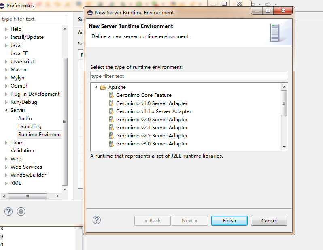Click the Eclipse icon in Preferences title bar
Image resolution: width=323 pixels, height=250 pixels.
[2, 6]
